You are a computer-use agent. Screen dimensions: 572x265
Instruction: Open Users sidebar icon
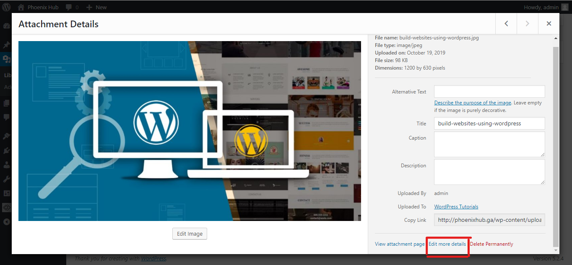[6, 165]
